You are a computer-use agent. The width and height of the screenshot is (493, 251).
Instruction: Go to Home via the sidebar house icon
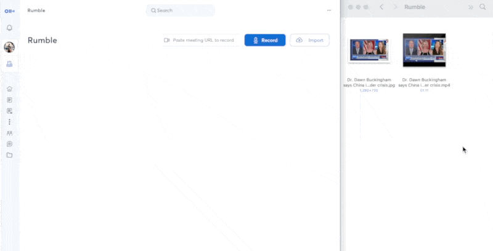point(9,89)
